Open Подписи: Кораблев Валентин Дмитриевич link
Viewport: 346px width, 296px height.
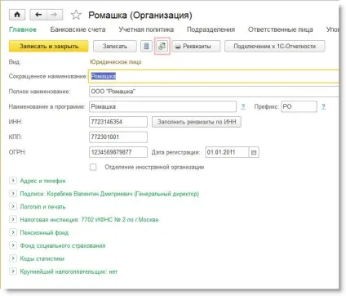click(109, 194)
